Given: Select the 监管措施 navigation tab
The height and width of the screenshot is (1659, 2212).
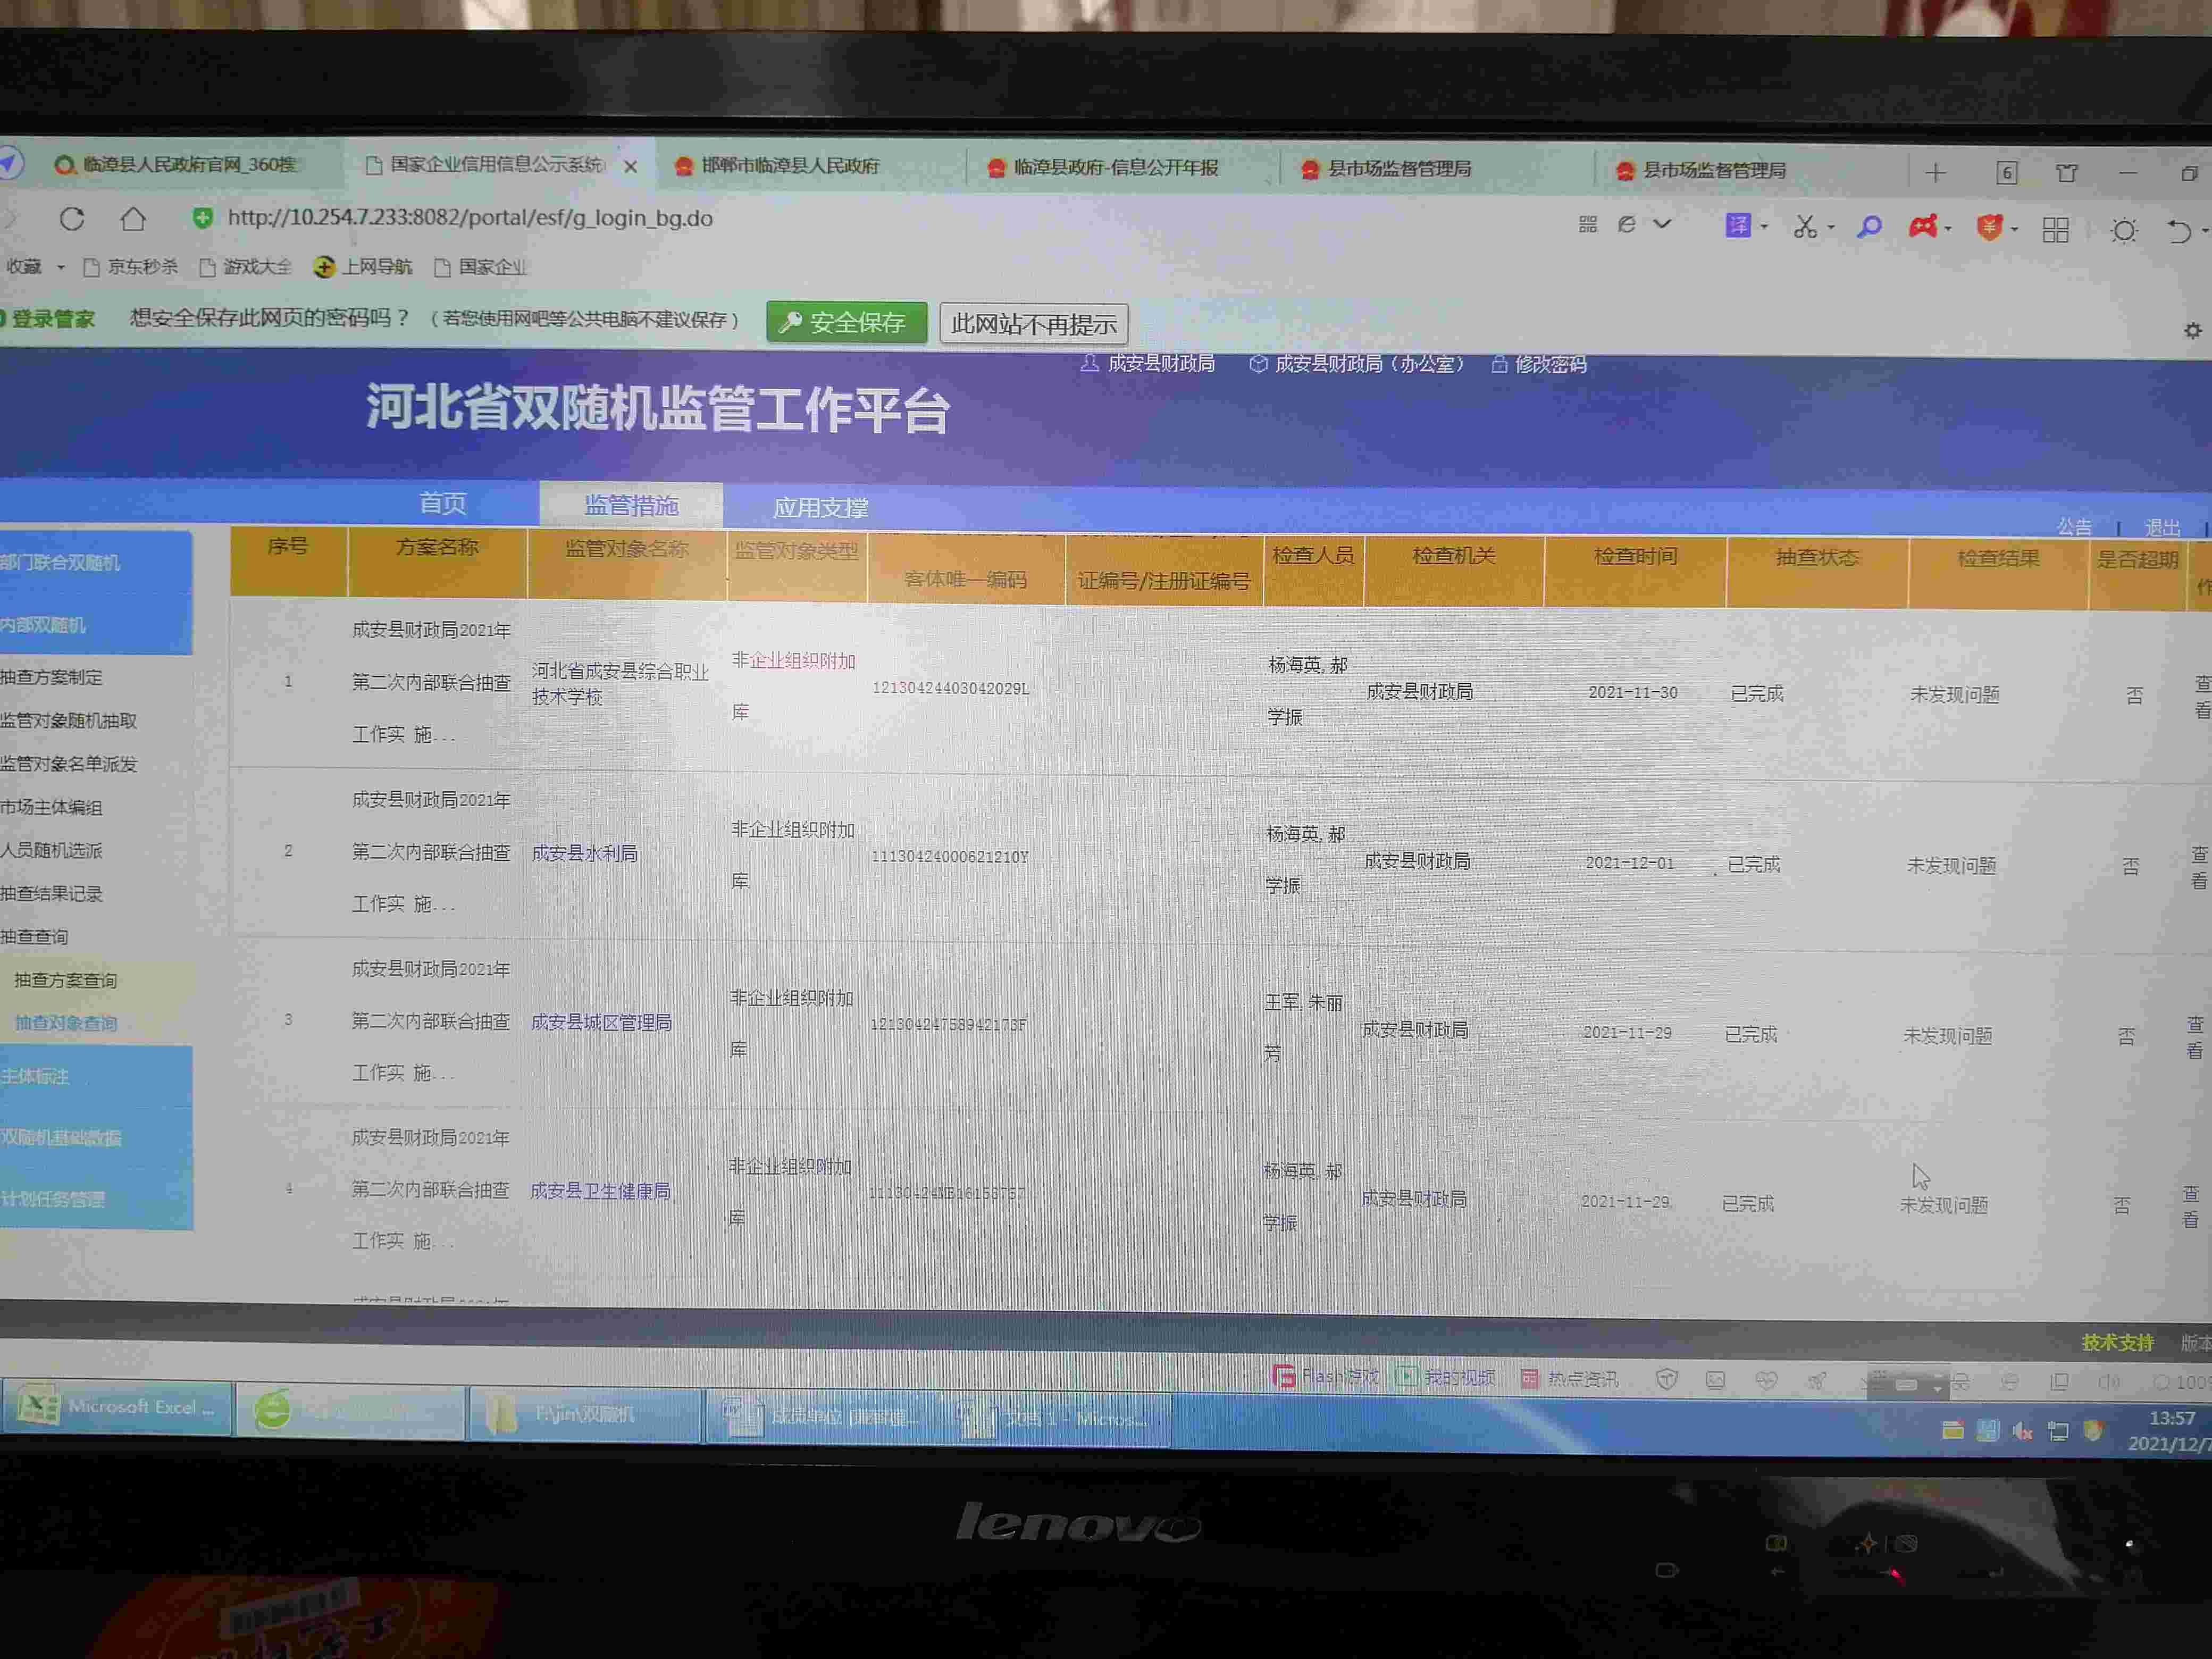Looking at the screenshot, I should (631, 505).
